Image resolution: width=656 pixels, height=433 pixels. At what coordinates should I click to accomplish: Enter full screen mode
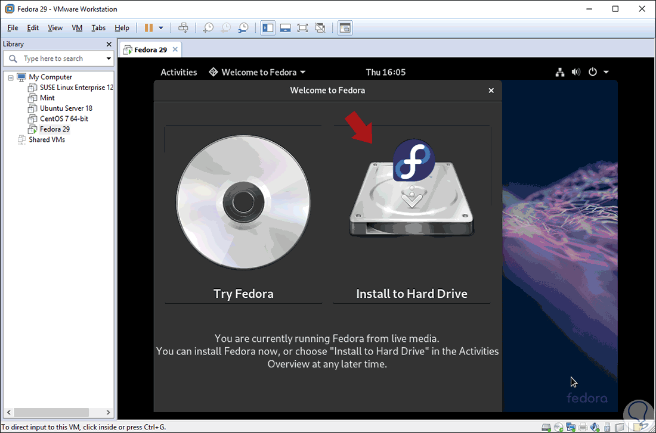[x=302, y=27]
